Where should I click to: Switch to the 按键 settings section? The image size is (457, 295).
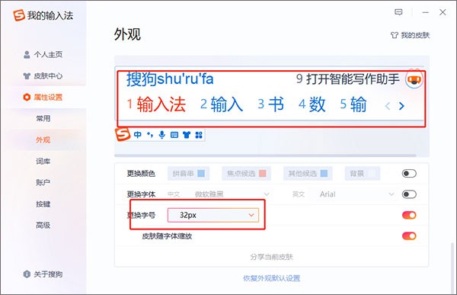pyautogui.click(x=43, y=204)
